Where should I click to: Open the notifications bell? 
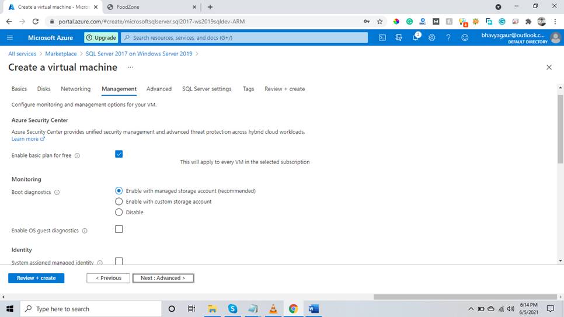click(x=416, y=37)
